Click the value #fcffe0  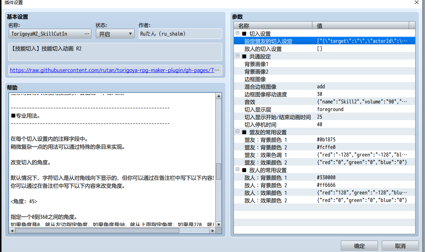point(326,147)
